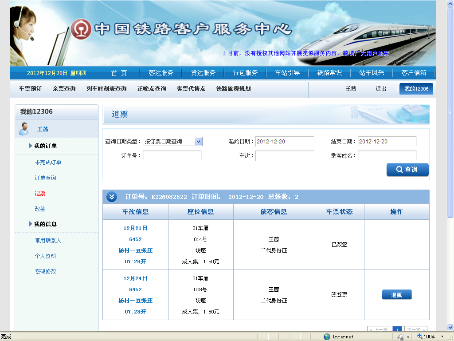This screenshot has width=454, height=341.
Task: Click the 12月24日 train date text
Action: click(x=136, y=278)
